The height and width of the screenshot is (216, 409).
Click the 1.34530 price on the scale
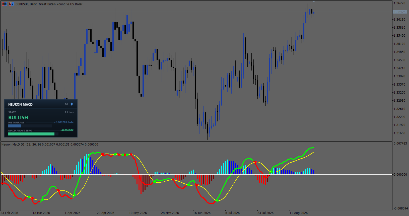[400, 60]
